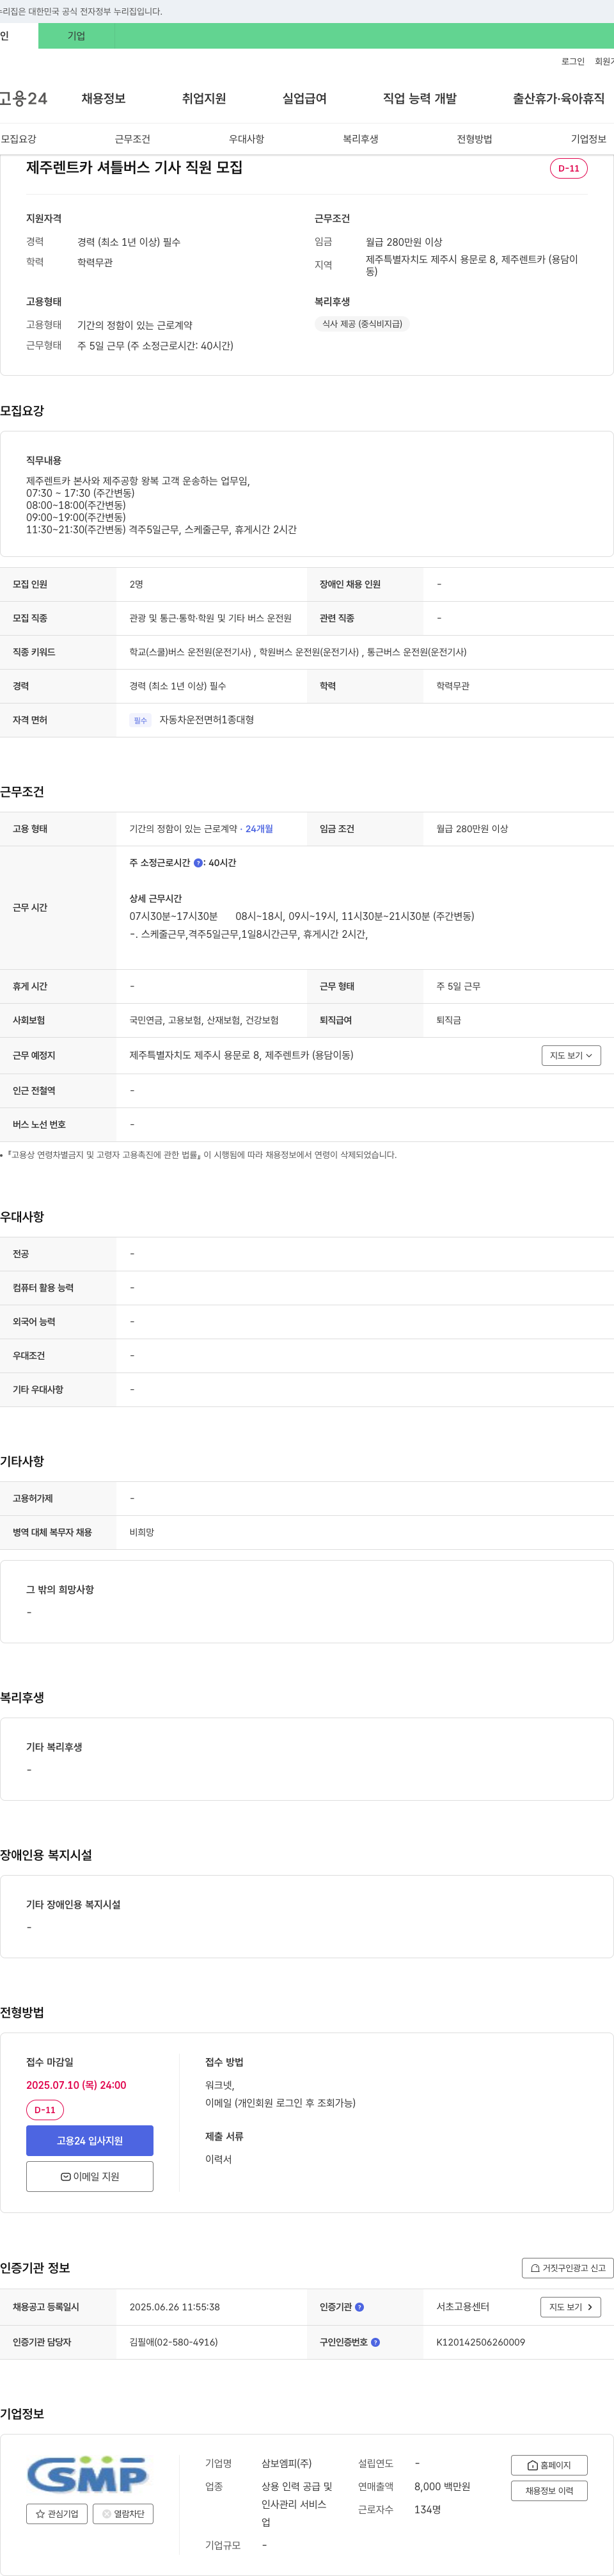Click the 구인인증번호 K120142506260009

point(480,2342)
